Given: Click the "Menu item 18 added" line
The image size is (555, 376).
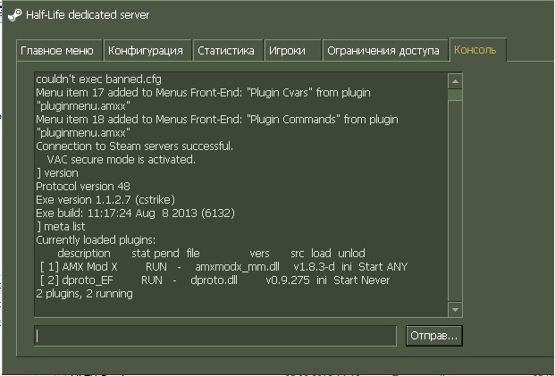Looking at the screenshot, I should click(217, 126).
